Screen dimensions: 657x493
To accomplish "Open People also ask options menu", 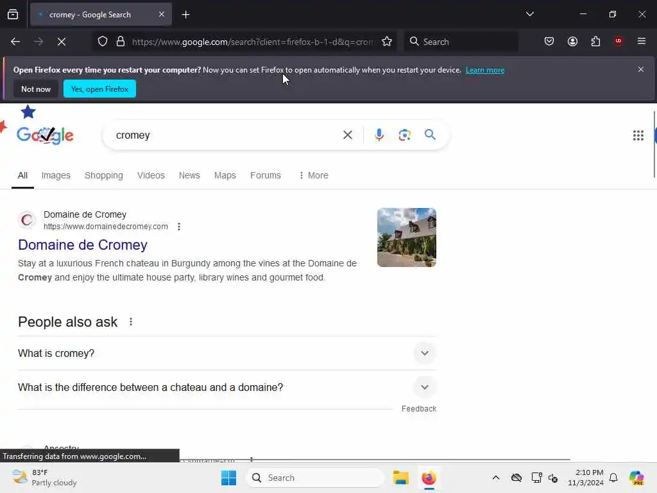I will coord(131,322).
